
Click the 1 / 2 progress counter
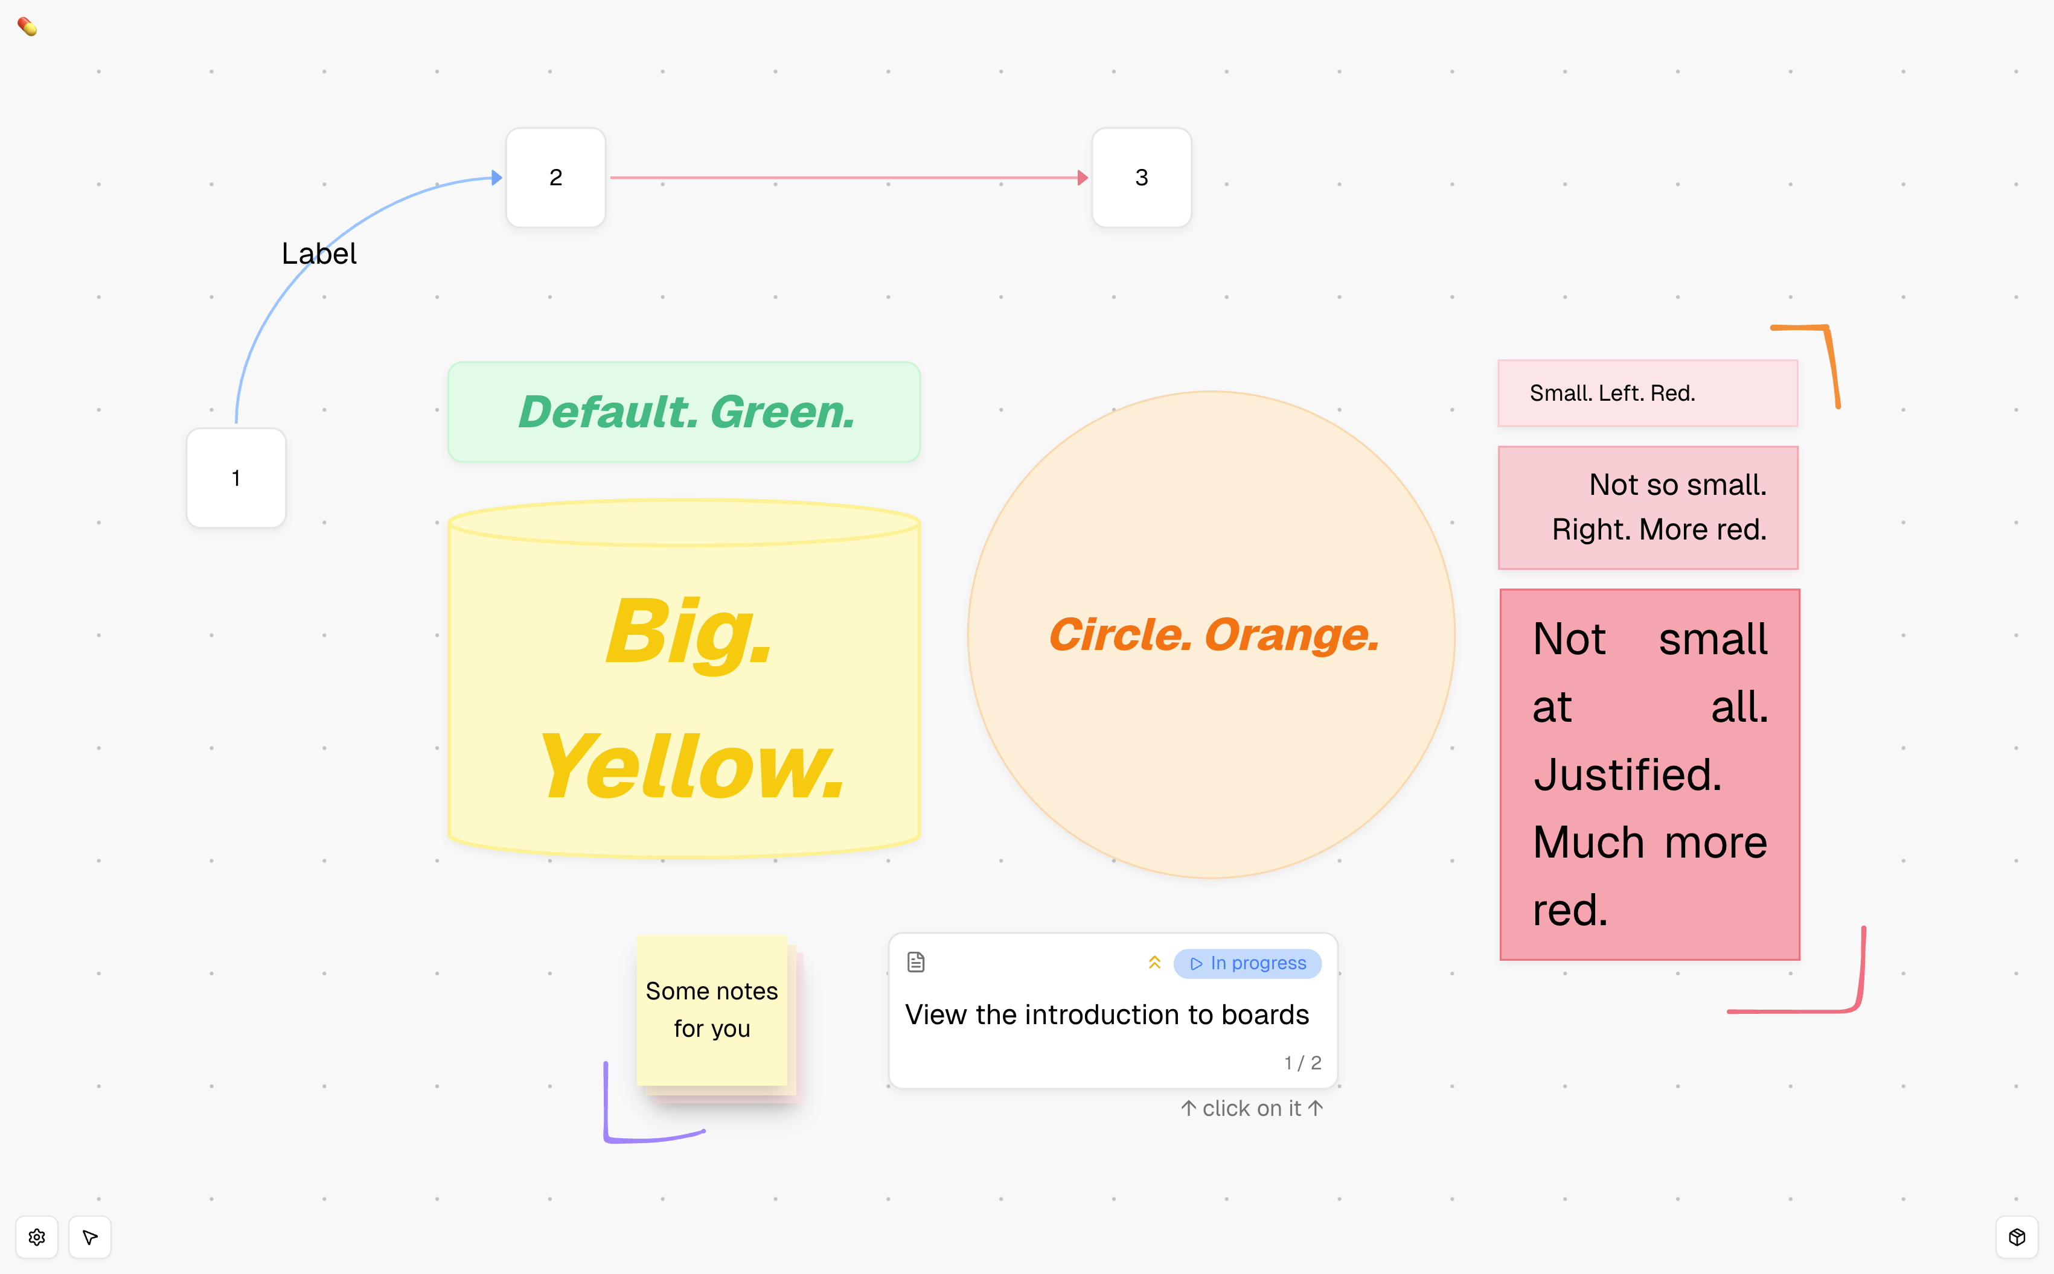1302,1063
